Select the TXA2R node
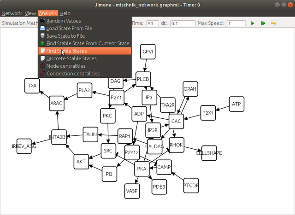Image resolution: width=295 pixels, height=215 pixels. (x=168, y=105)
